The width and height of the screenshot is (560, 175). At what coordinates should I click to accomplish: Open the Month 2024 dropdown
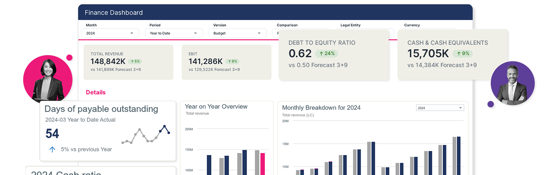[110, 33]
